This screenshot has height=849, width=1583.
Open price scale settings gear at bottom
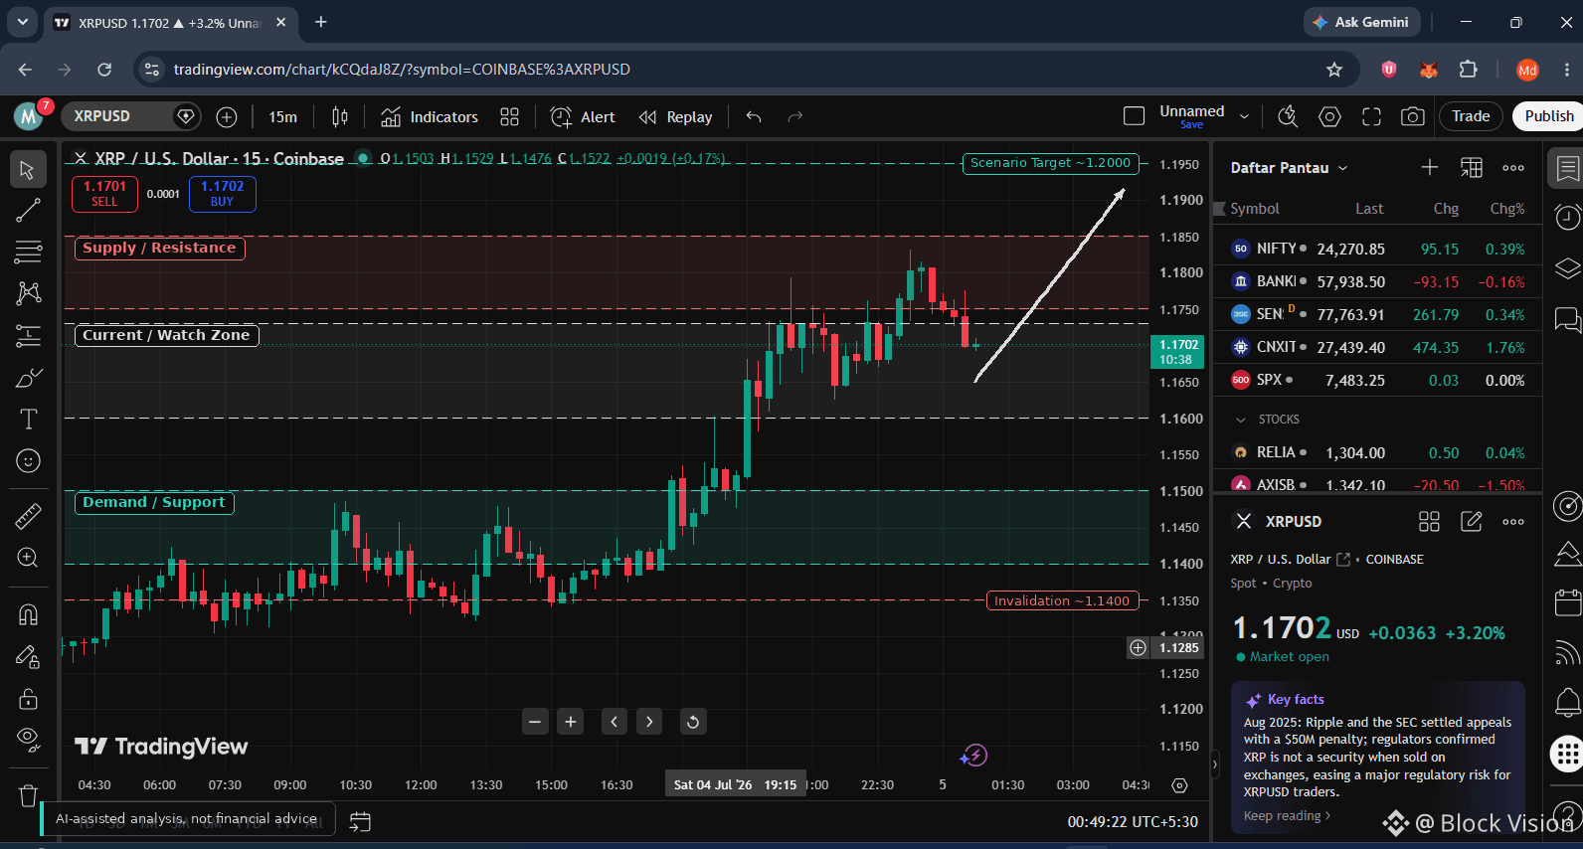1179,785
